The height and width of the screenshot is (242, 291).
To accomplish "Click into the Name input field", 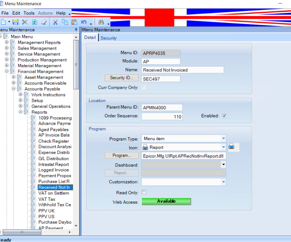I will point(183,70).
